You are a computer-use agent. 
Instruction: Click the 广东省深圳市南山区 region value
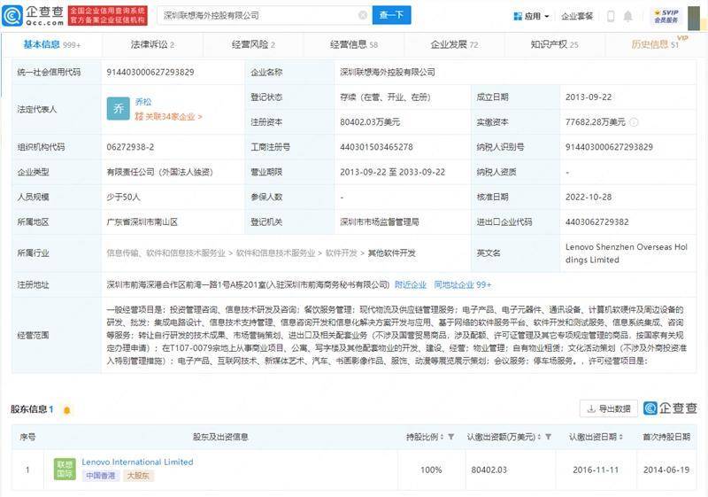pos(142,221)
